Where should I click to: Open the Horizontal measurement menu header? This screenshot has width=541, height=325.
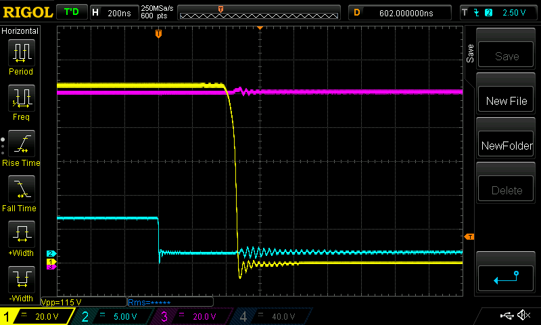(x=20, y=31)
